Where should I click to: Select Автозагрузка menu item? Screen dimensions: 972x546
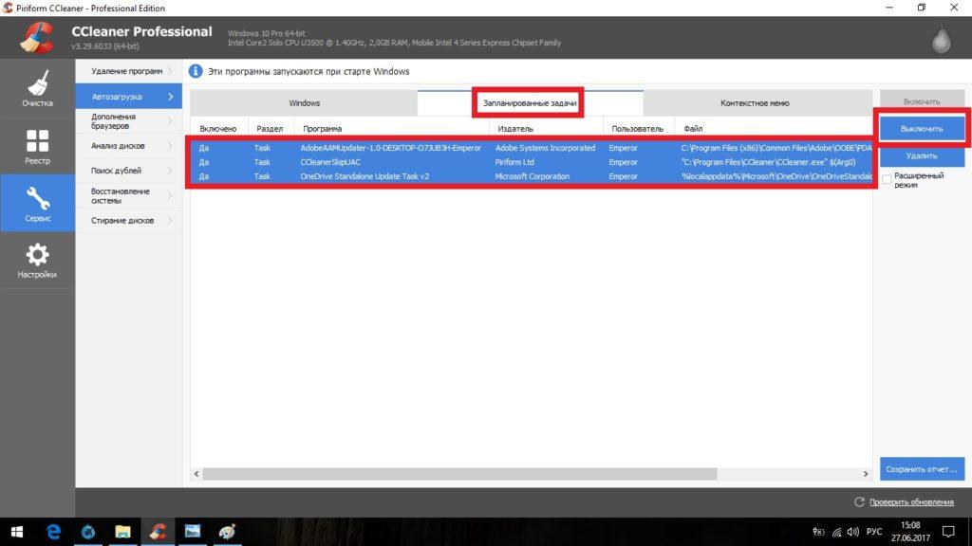click(128, 97)
